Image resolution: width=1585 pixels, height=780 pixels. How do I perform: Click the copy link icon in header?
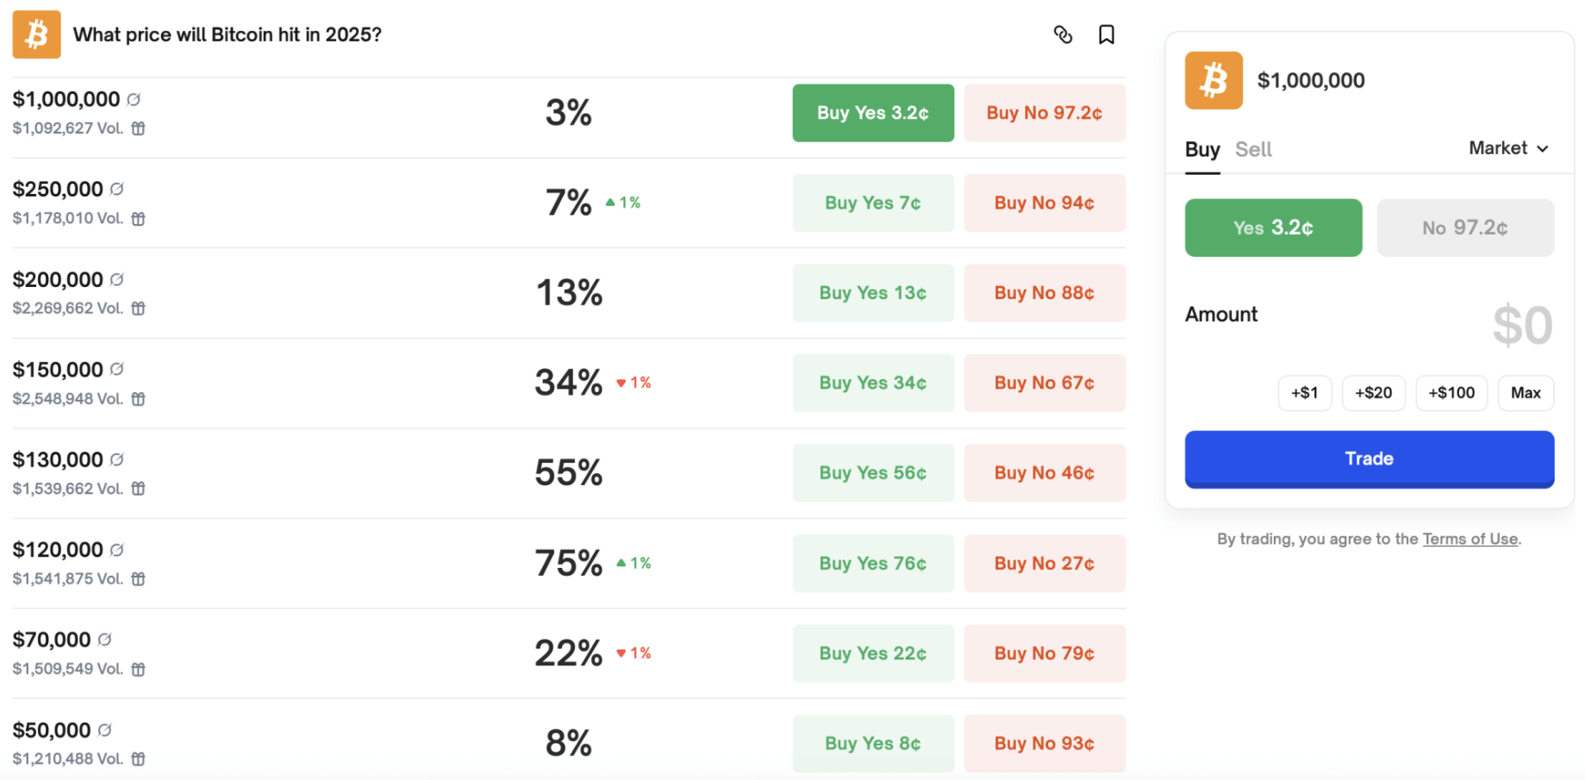pos(1063,34)
